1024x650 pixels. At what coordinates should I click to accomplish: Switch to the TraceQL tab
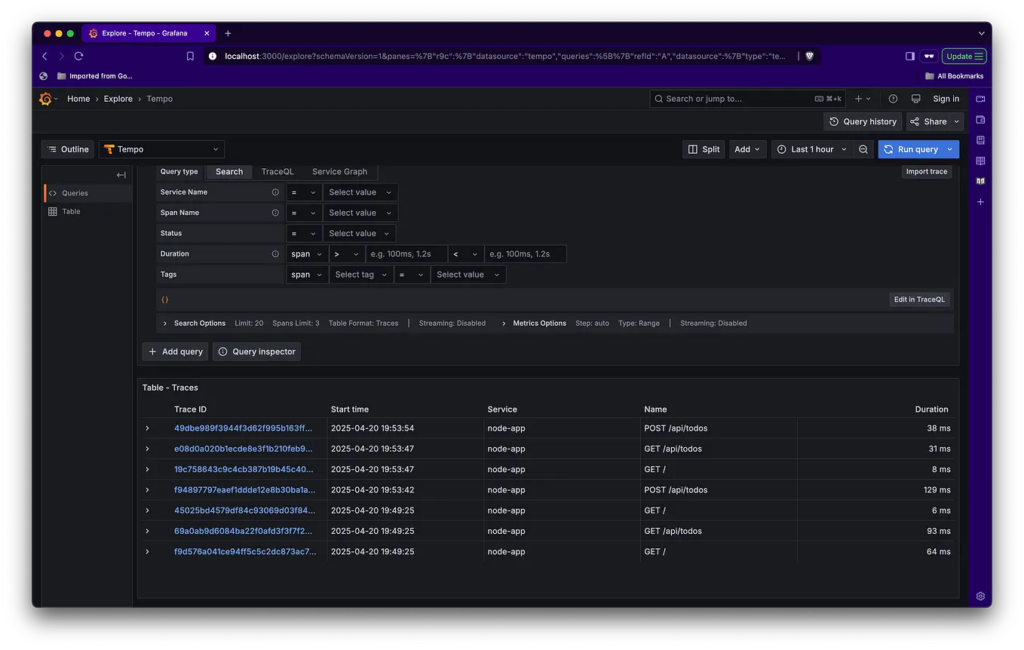277,171
